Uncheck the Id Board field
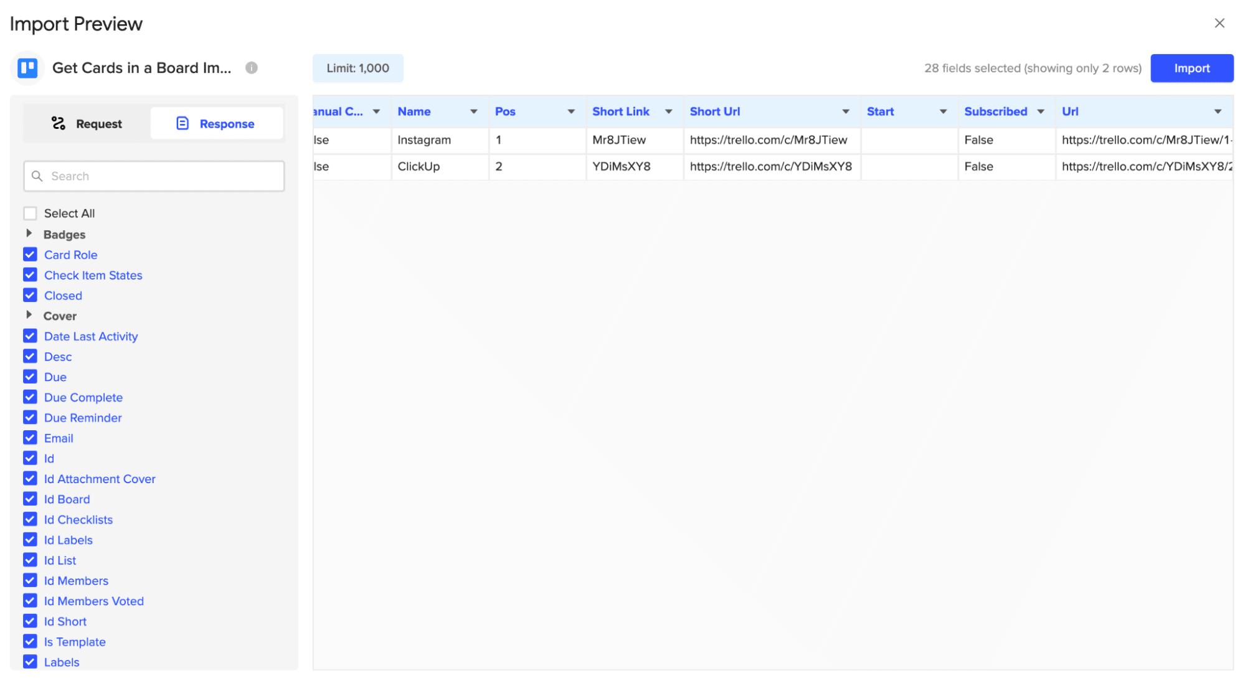 30,499
